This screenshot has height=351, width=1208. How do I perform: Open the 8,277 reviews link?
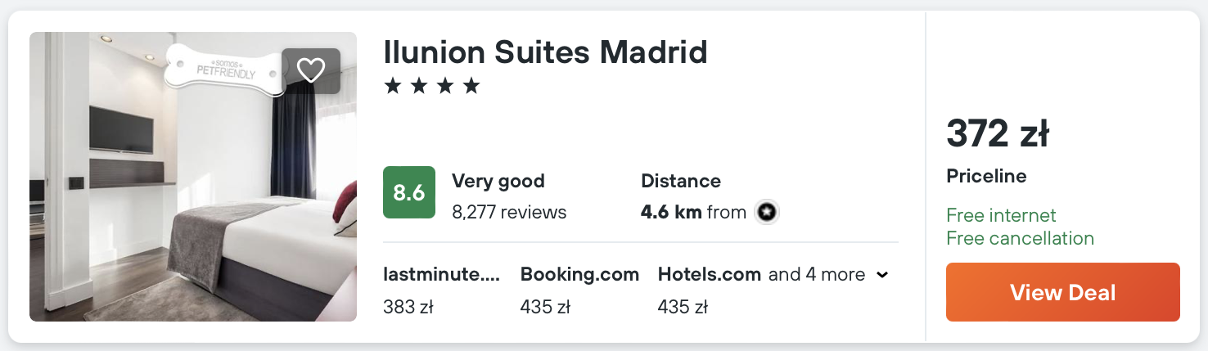509,213
